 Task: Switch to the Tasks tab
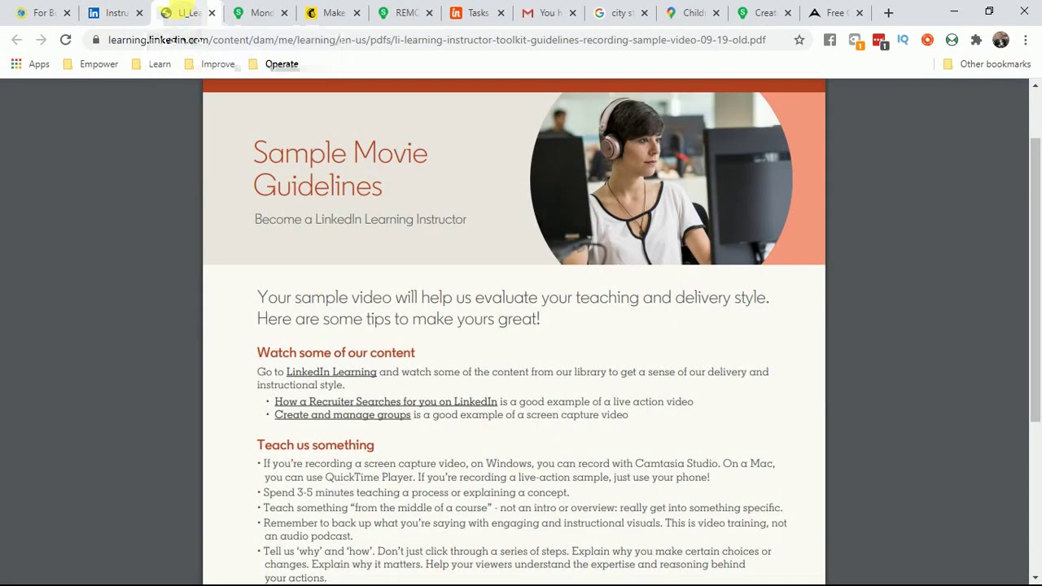tap(477, 13)
